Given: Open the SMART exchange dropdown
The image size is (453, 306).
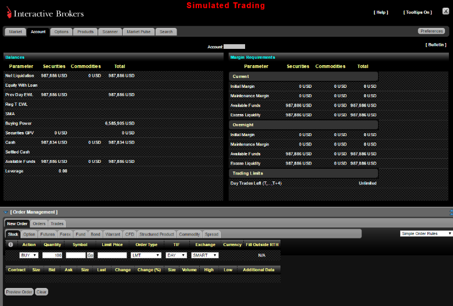Looking at the screenshot, I should tap(205, 255).
